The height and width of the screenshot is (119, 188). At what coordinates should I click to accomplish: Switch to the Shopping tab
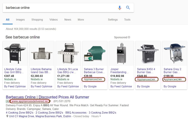click(x=37, y=20)
